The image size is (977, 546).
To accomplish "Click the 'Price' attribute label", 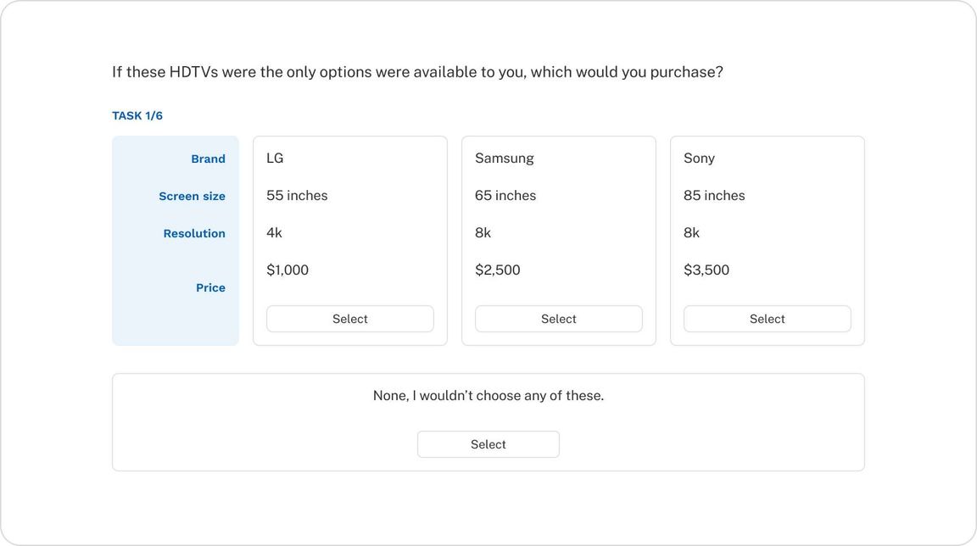I will coord(210,287).
